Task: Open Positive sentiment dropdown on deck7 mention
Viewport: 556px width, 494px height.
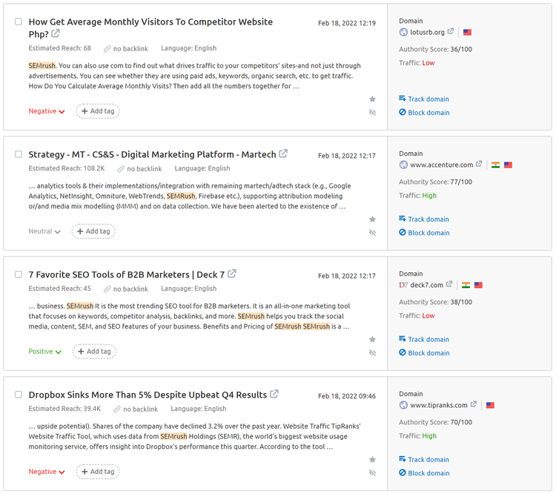Action: tap(45, 352)
